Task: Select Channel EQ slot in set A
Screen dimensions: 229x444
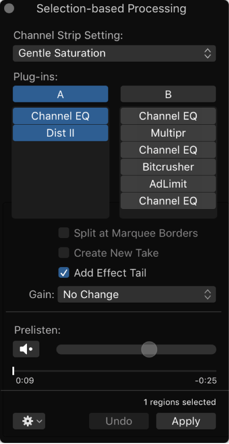Action: (61, 116)
